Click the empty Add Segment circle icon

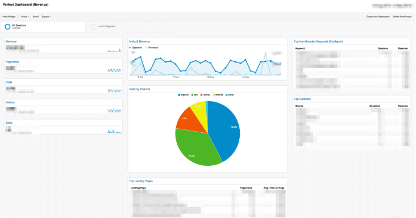pos(93,27)
